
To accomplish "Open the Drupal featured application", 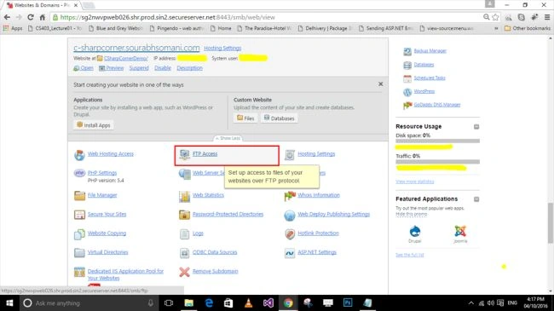I will coord(415,234).
